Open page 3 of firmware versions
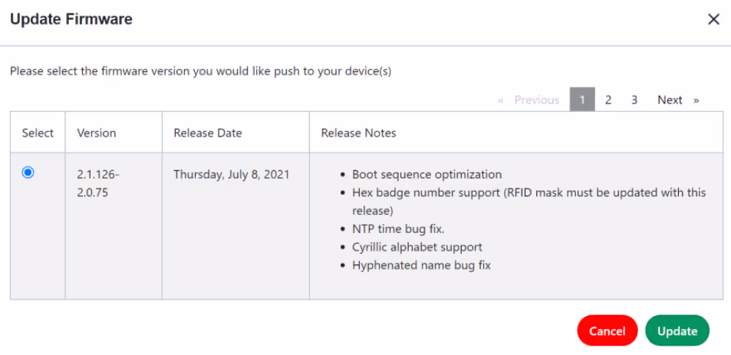This screenshot has width=731, height=355. (634, 100)
